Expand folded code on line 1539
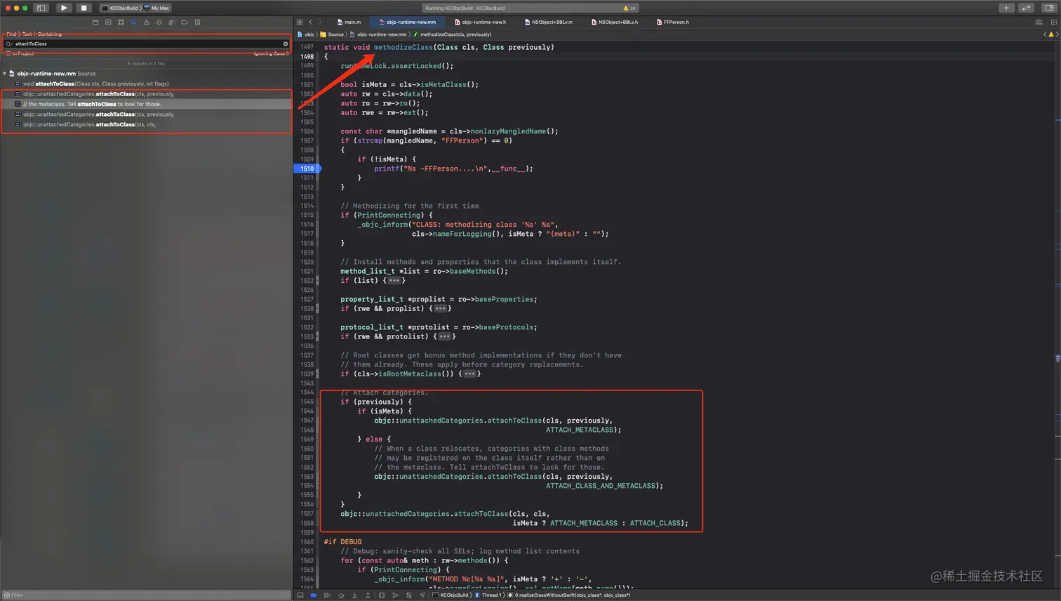Screen dimensions: 1061x601 point(469,374)
